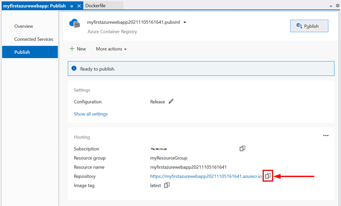
Task: Go to the Overview section
Action: click(24, 26)
